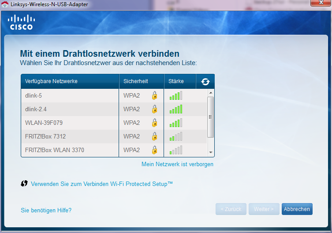332x233 pixels.
Task: Click the Linksys title bar app icon
Action: coord(5,4)
